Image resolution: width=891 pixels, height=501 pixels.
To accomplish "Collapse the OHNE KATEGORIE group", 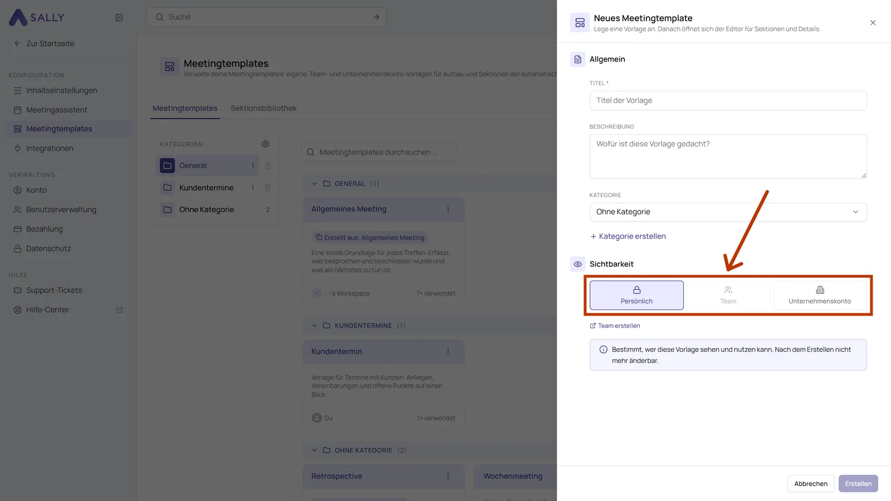I will click(314, 450).
